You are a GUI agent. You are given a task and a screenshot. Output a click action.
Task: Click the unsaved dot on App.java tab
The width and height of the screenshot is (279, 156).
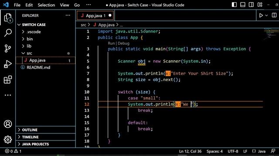click(x=110, y=16)
